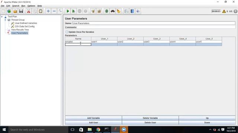The image size is (238, 133).
Task: Click the bug icon in toolbar
Action: point(107,11)
